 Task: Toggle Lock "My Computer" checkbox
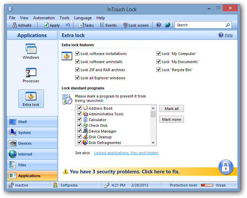click(x=158, y=54)
